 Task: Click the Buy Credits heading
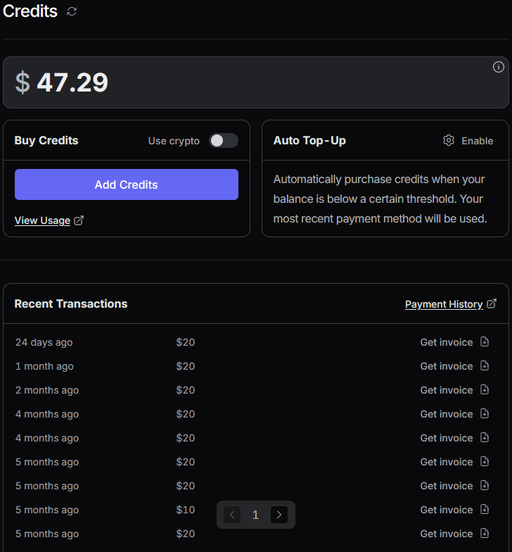click(46, 141)
